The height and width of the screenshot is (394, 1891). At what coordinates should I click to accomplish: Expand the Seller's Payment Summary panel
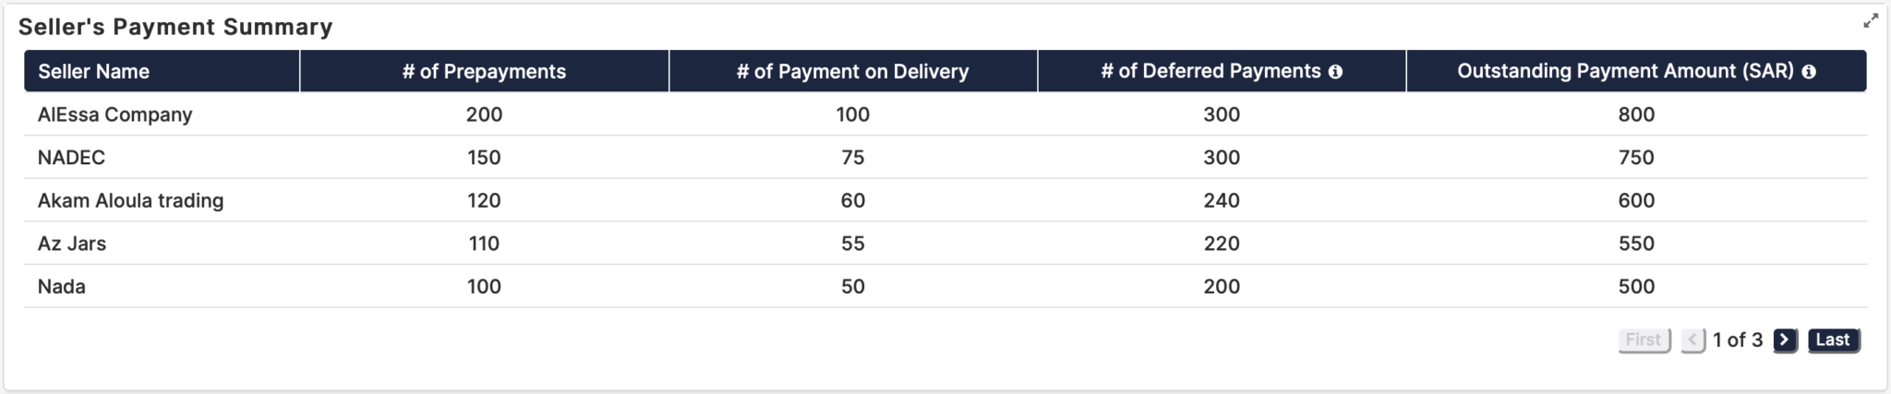[1871, 20]
